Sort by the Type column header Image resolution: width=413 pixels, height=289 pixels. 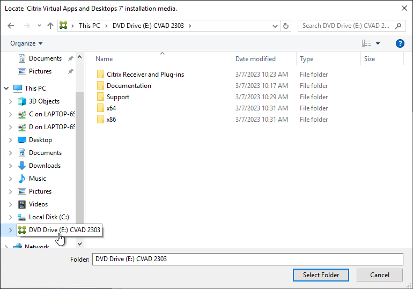pyautogui.click(x=307, y=59)
